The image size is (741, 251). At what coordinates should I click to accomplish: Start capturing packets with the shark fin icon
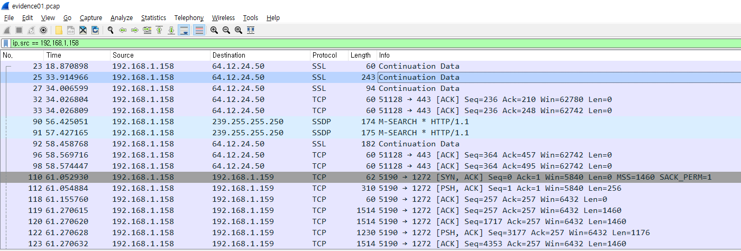7,30
